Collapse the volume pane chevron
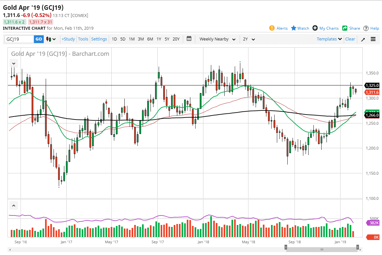This screenshot has width=382, height=255. pos(14,206)
